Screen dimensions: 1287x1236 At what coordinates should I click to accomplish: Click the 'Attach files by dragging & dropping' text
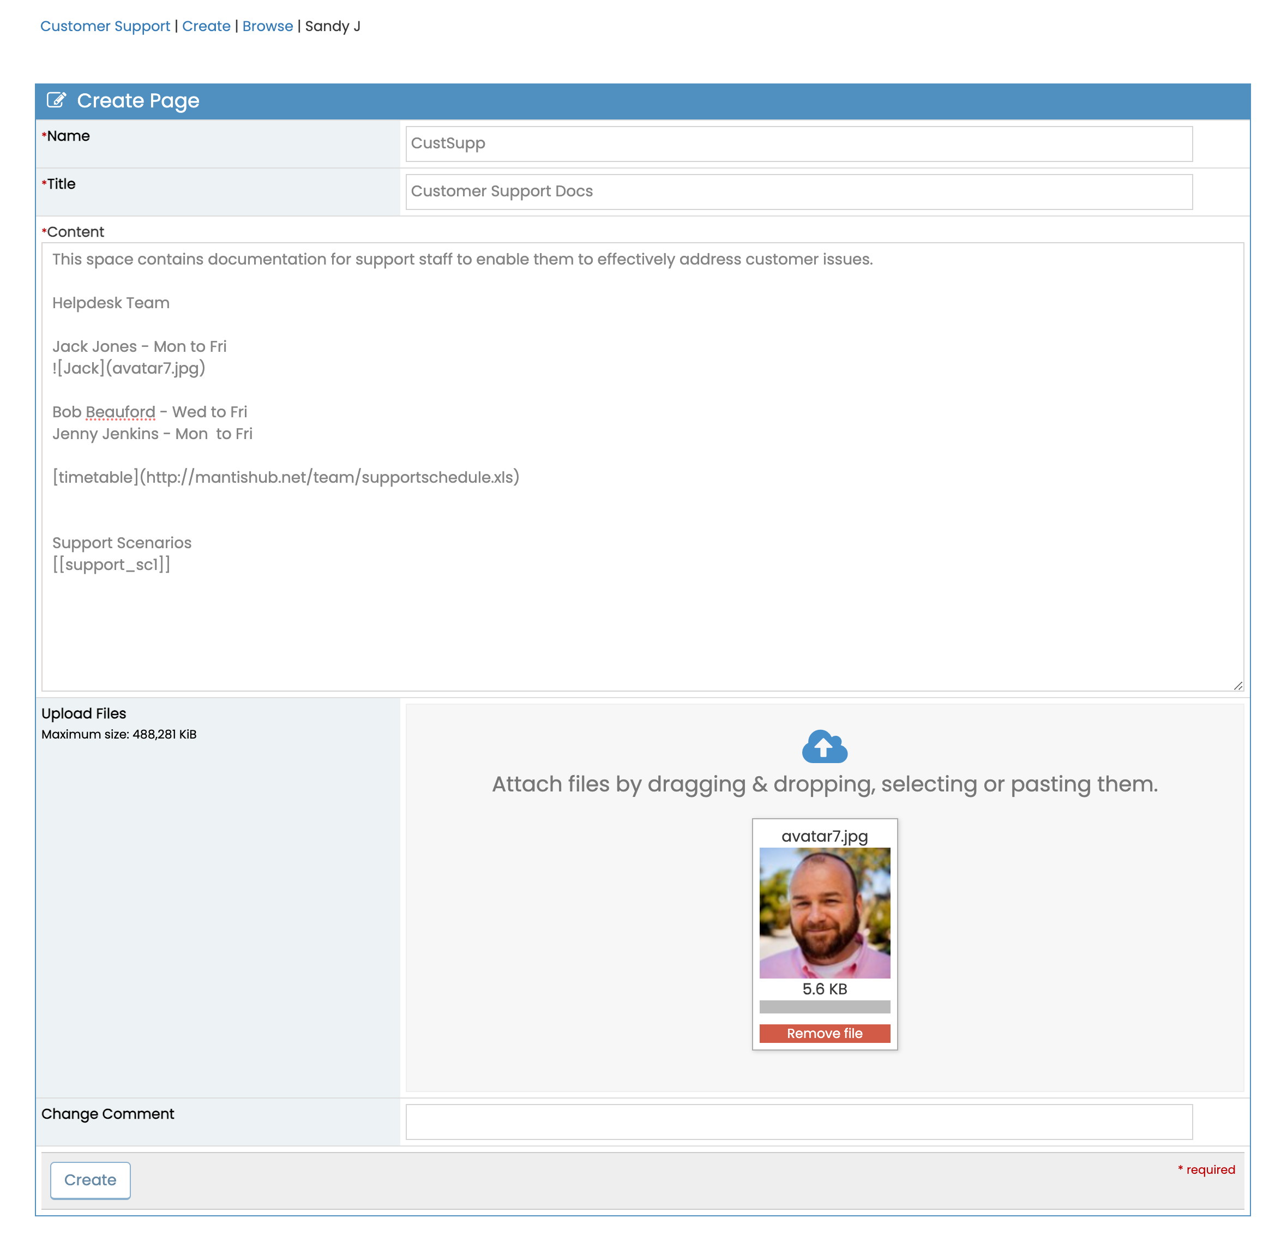825,784
